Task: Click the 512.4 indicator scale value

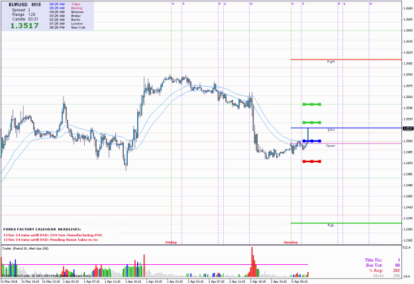Action: point(407,248)
